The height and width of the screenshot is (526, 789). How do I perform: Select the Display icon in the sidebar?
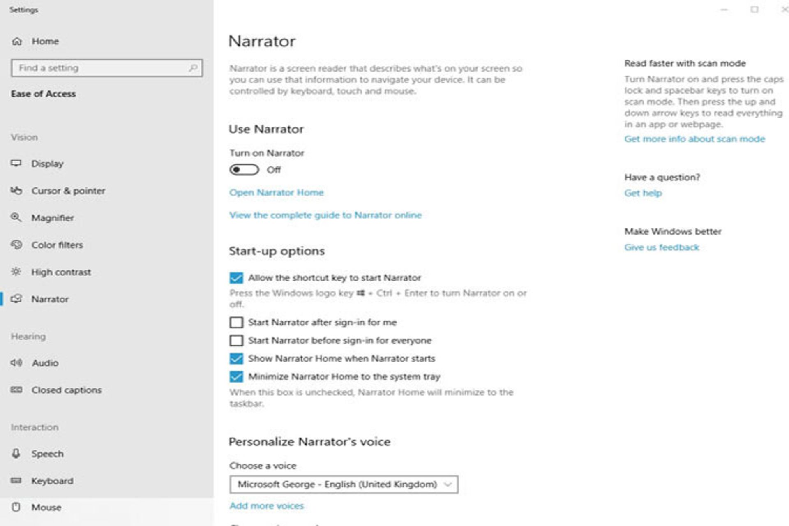coord(16,163)
